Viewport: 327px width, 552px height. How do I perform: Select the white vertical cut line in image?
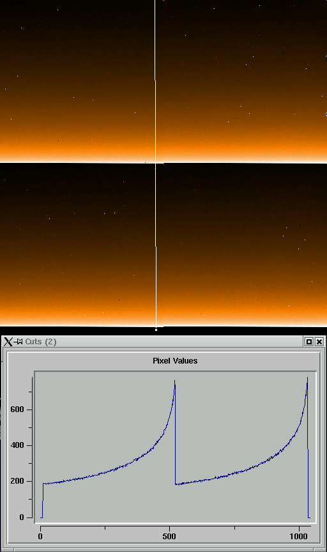156,164
